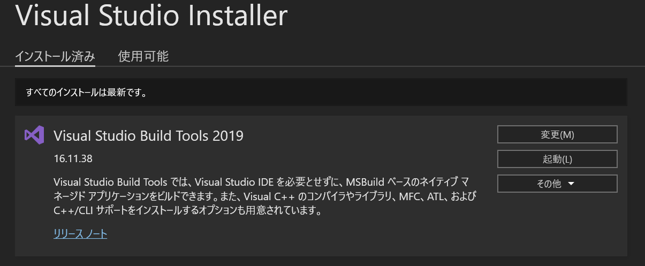Screen dimensions: 645x266
Task: Click the down arrow beside その他
Action: pyautogui.click(x=571, y=184)
